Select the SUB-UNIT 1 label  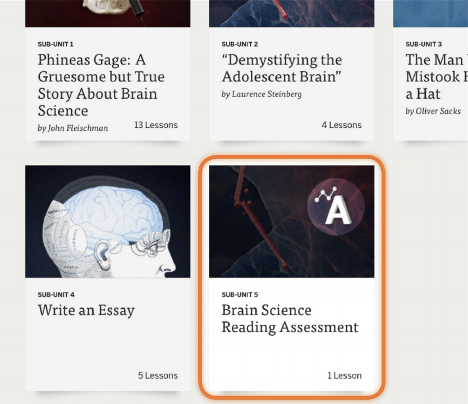pyautogui.click(x=56, y=44)
